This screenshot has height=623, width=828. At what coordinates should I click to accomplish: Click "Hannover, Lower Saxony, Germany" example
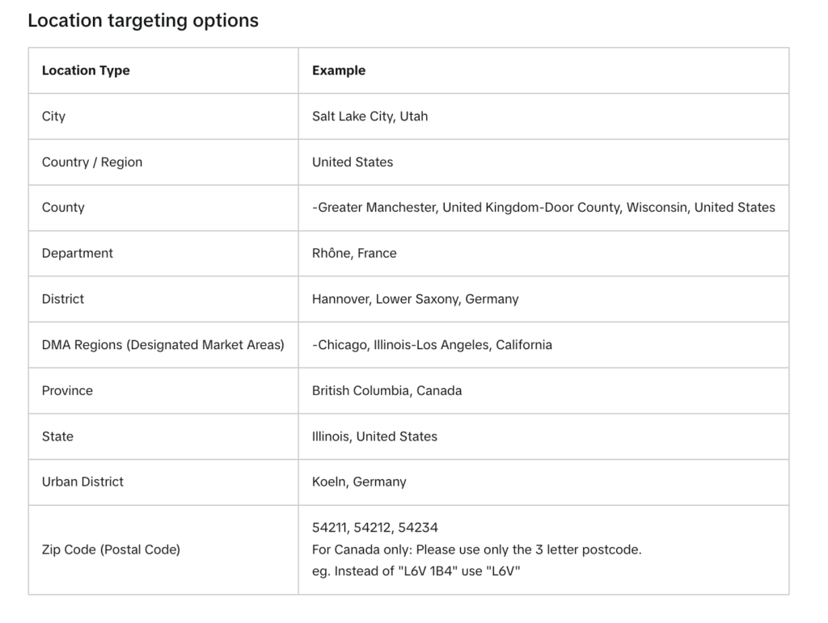(415, 299)
